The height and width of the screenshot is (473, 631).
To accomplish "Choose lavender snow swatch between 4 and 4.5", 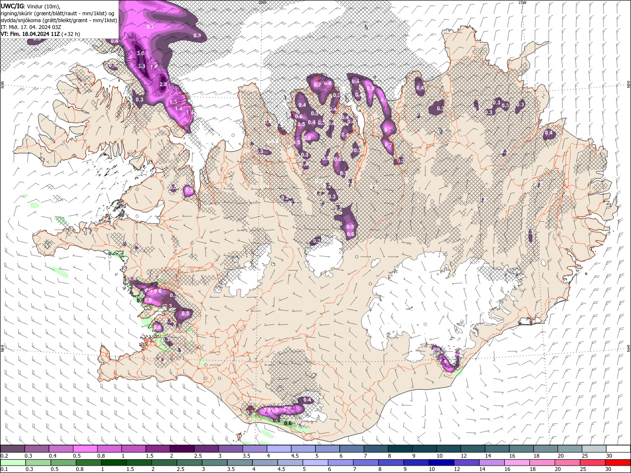I will pos(278,449).
